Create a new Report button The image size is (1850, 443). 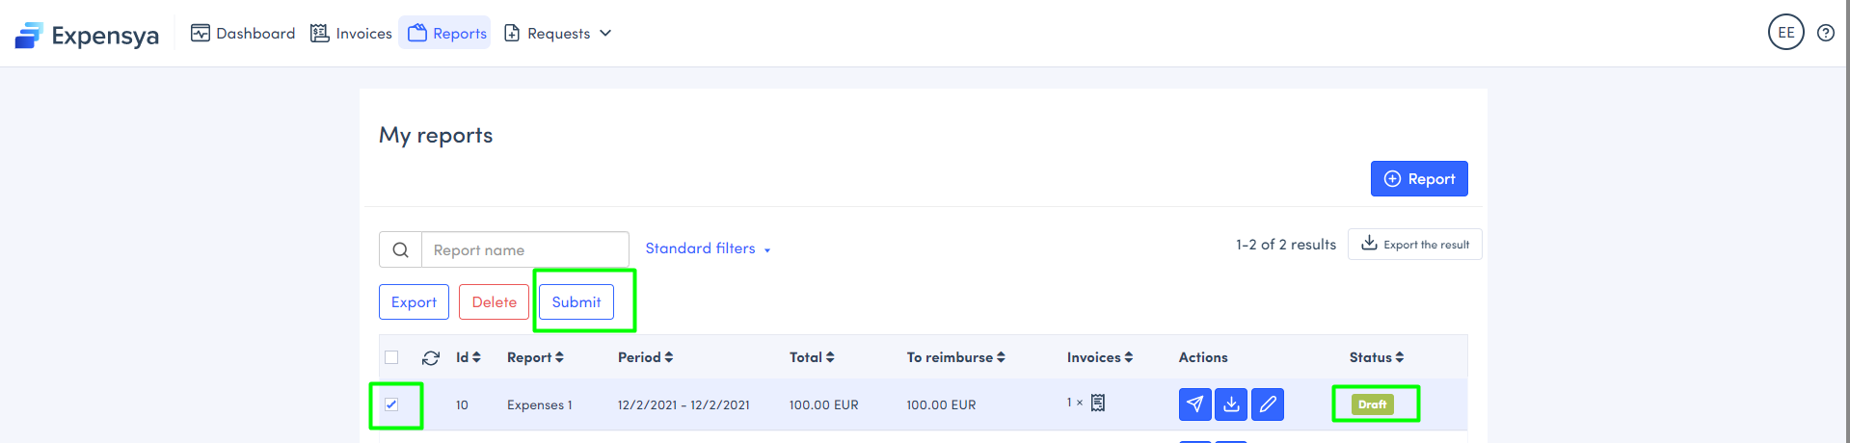pos(1419,179)
